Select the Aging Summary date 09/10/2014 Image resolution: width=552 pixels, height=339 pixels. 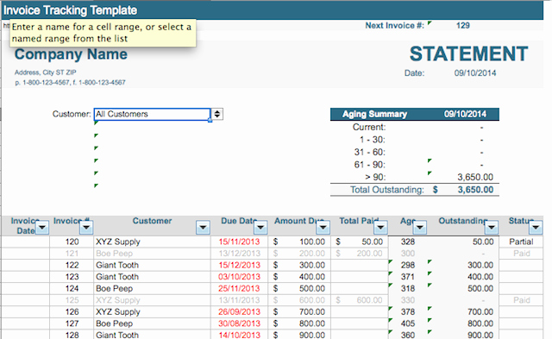pos(465,114)
